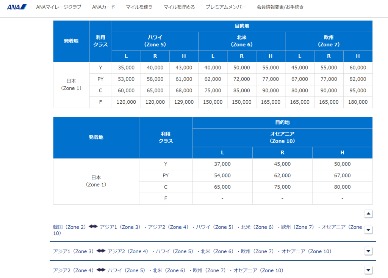Open the プレミアムメンバー menu
This screenshot has height=278, width=388.
click(x=225, y=6)
